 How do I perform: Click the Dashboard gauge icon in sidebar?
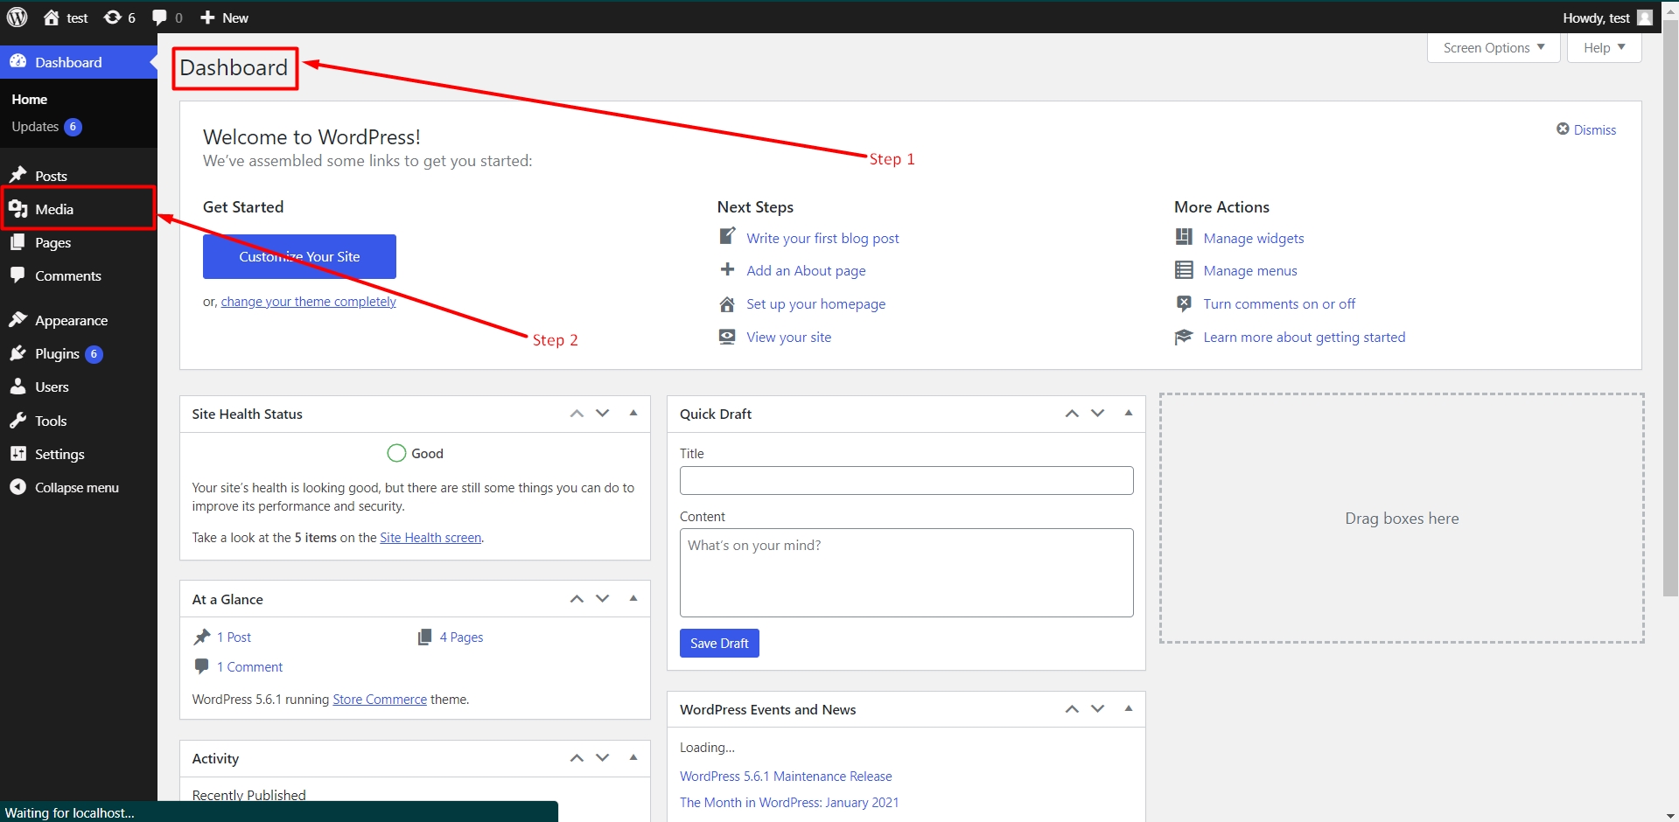click(x=17, y=61)
